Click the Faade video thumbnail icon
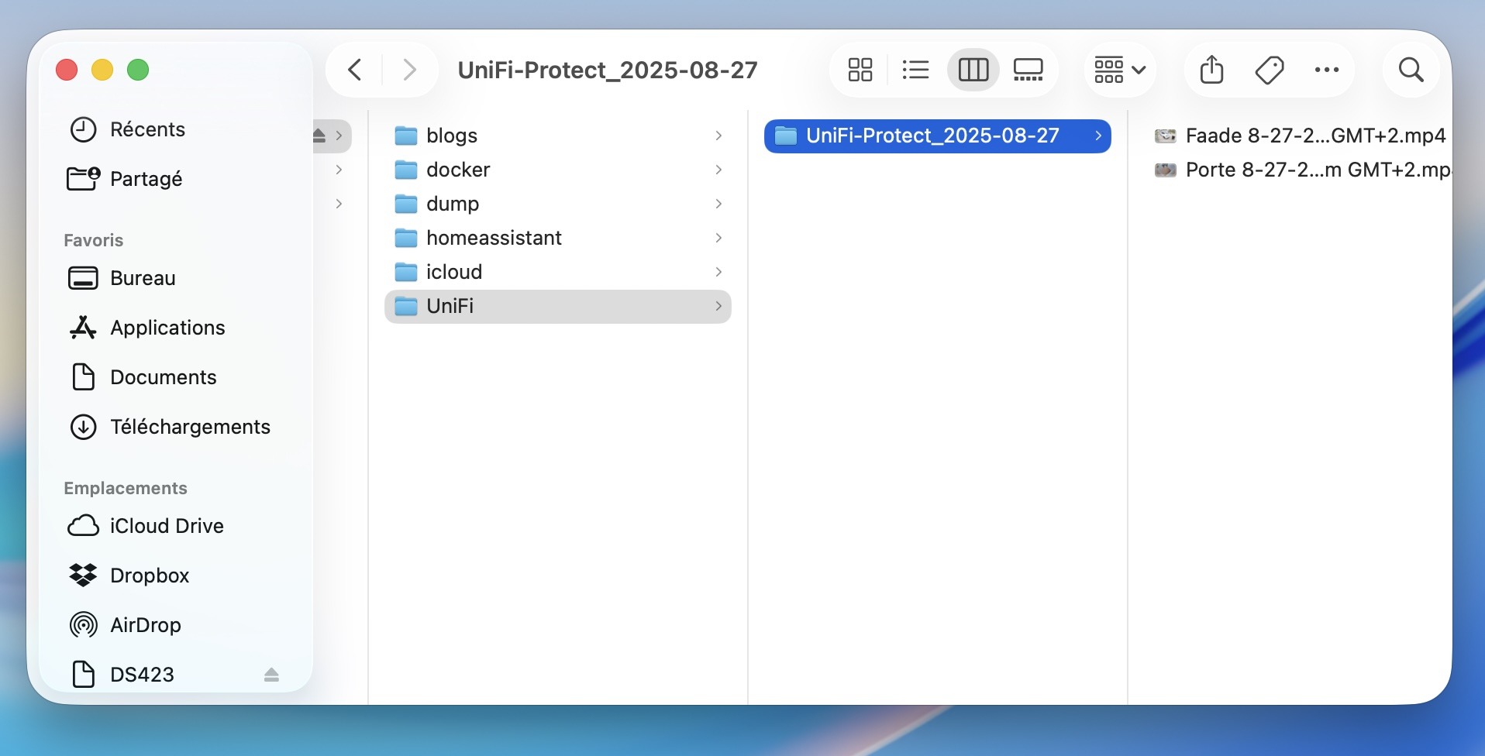The image size is (1485, 756). [x=1166, y=136]
